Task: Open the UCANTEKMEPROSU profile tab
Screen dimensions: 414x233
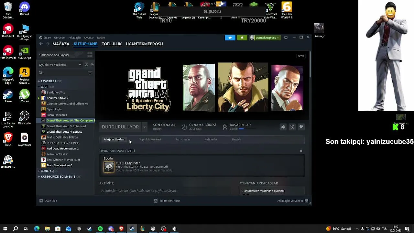Action: coord(144,44)
